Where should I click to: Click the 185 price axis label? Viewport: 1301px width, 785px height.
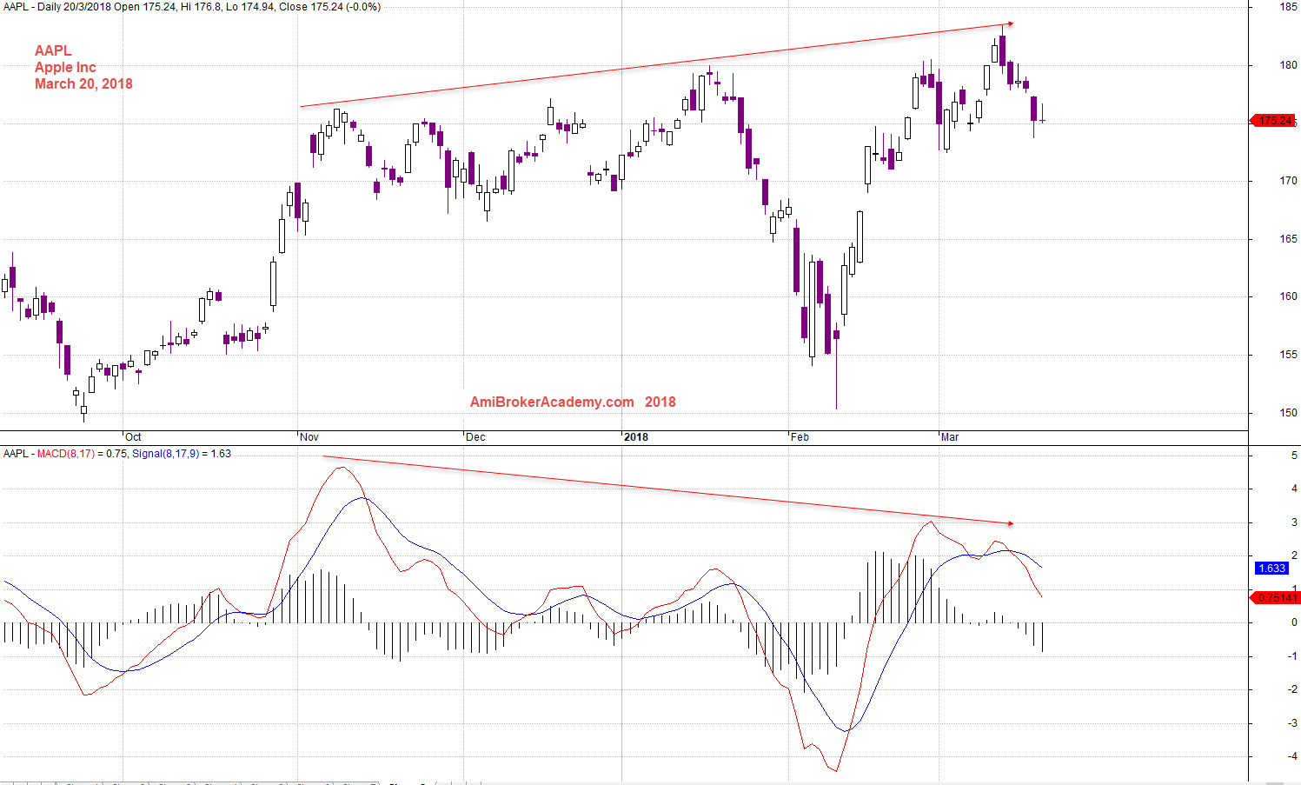click(x=1288, y=7)
